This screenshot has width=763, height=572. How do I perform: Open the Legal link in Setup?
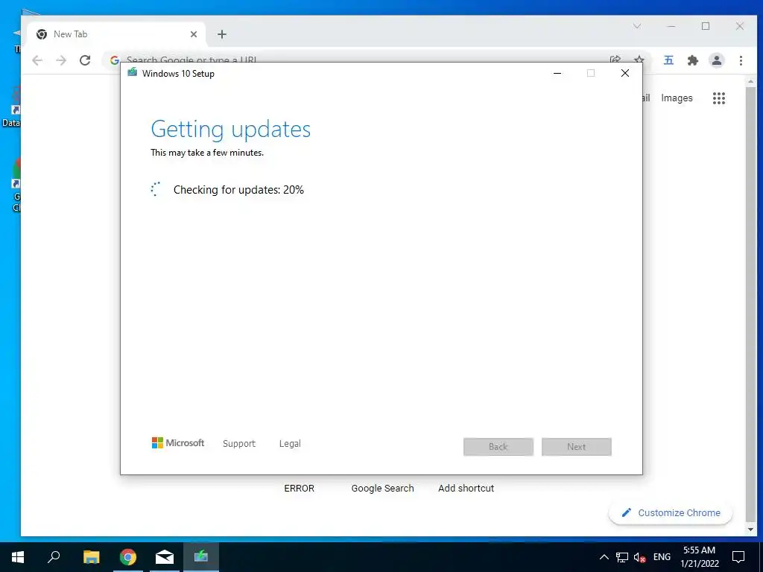(x=290, y=444)
